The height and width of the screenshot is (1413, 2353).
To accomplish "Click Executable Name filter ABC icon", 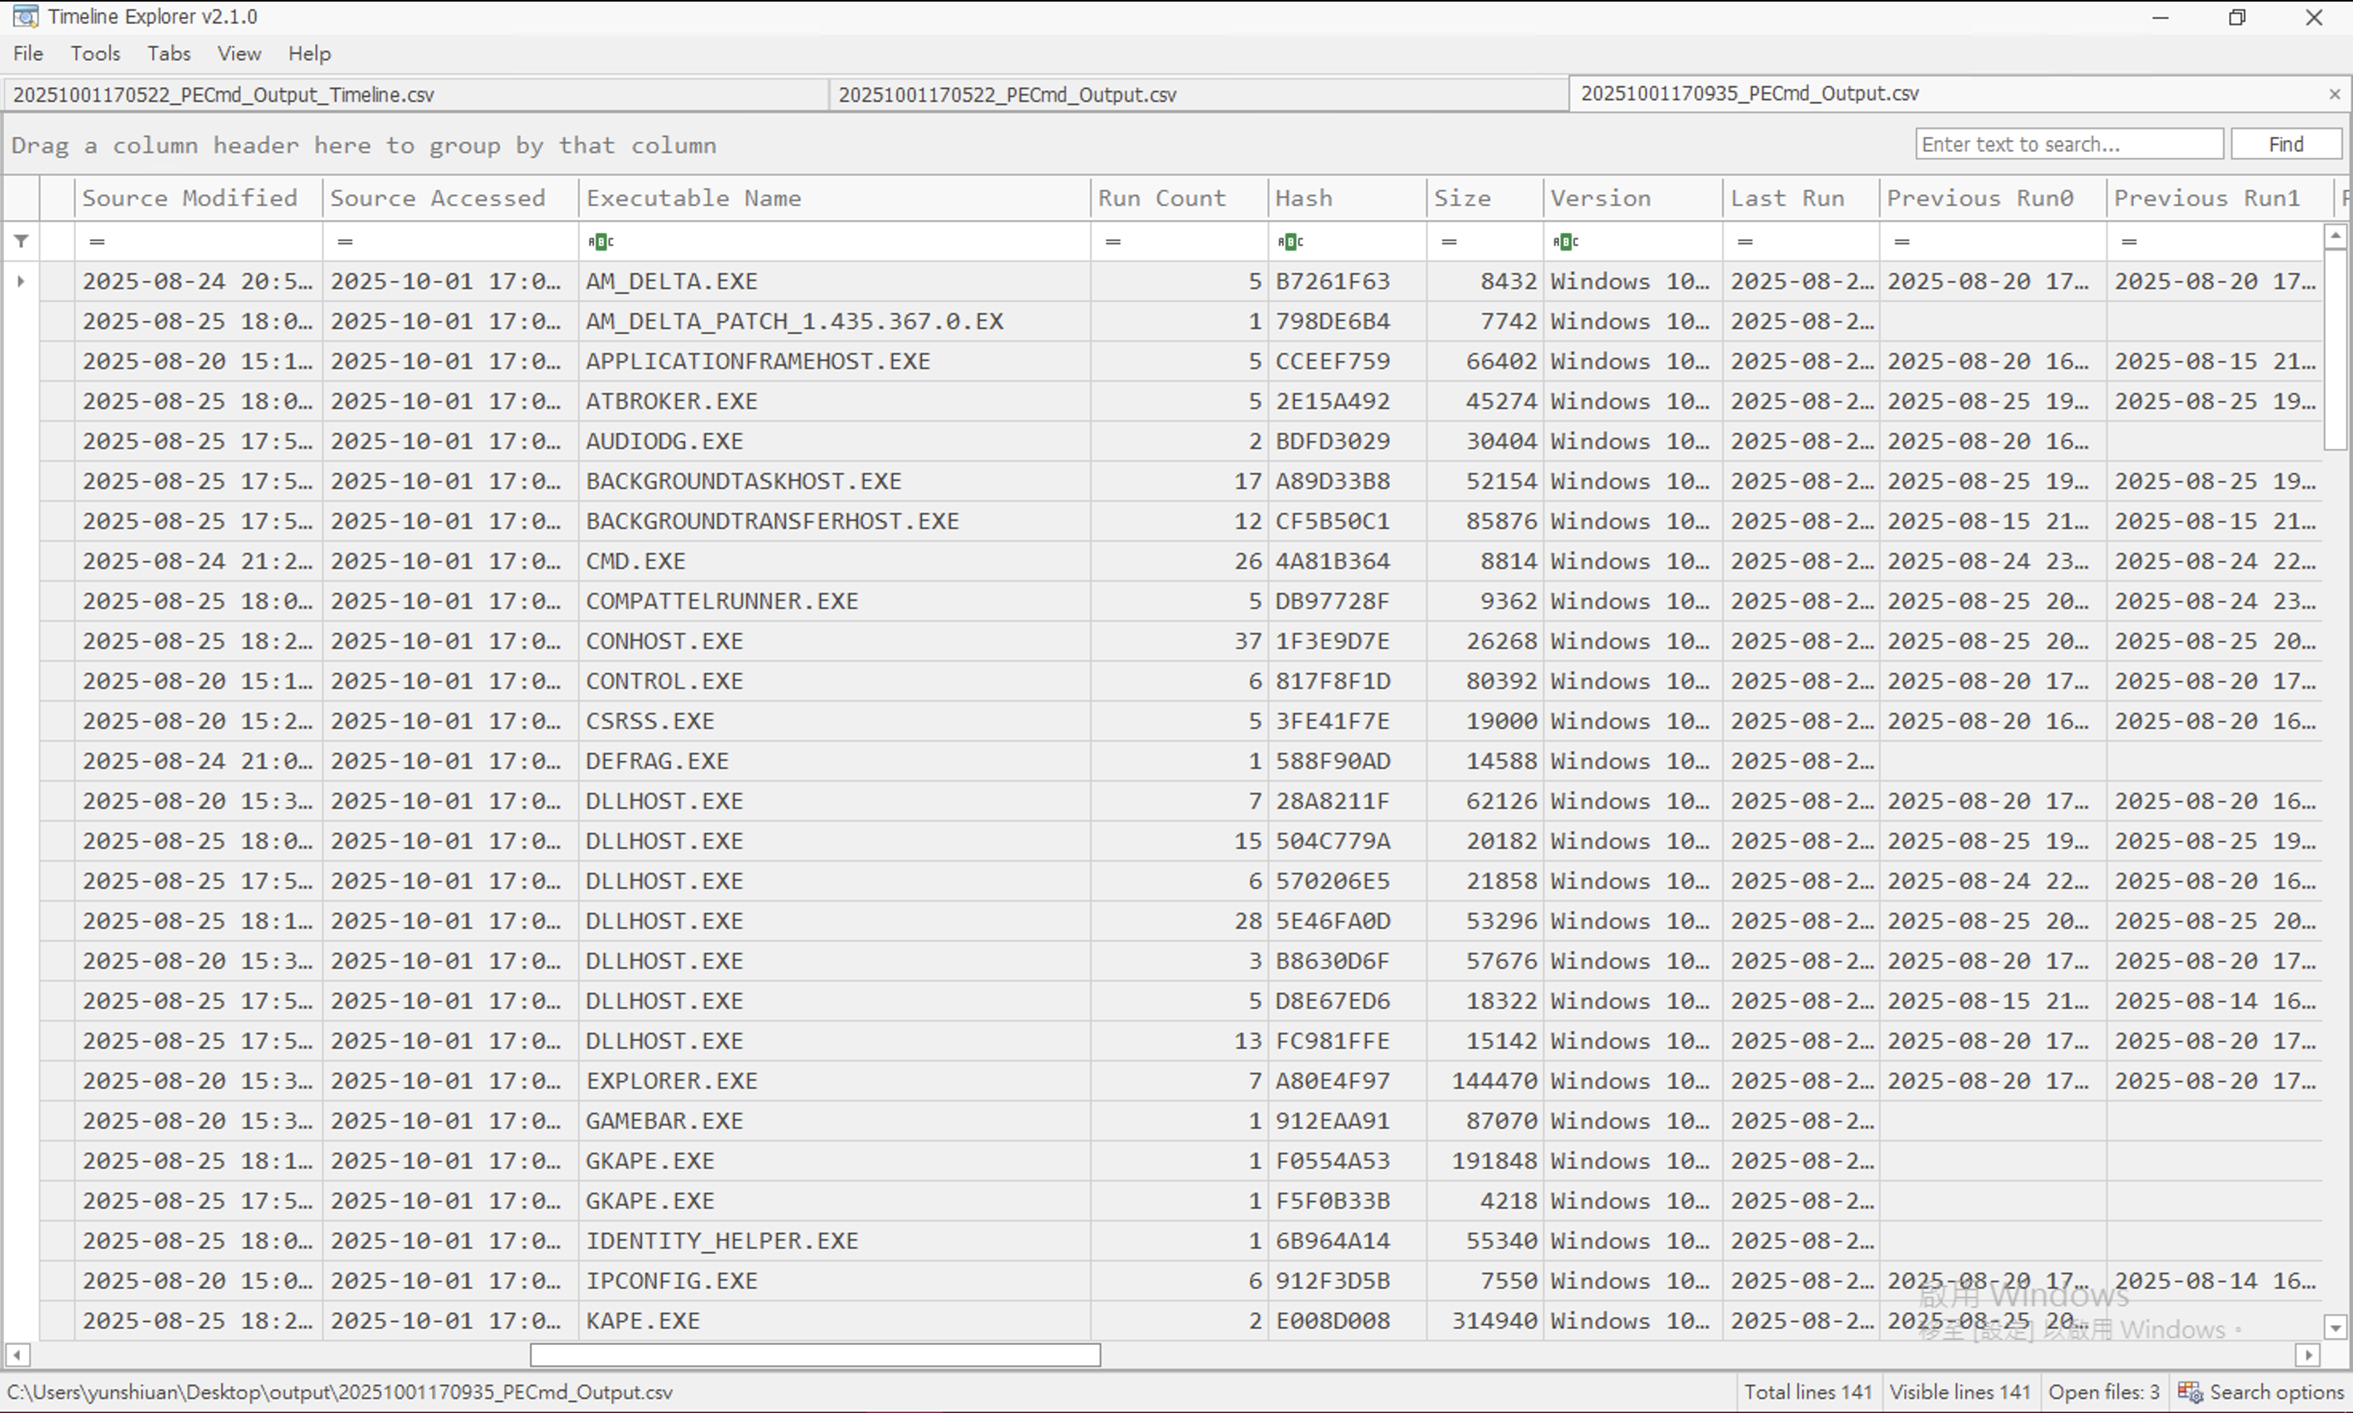I will tap(601, 242).
